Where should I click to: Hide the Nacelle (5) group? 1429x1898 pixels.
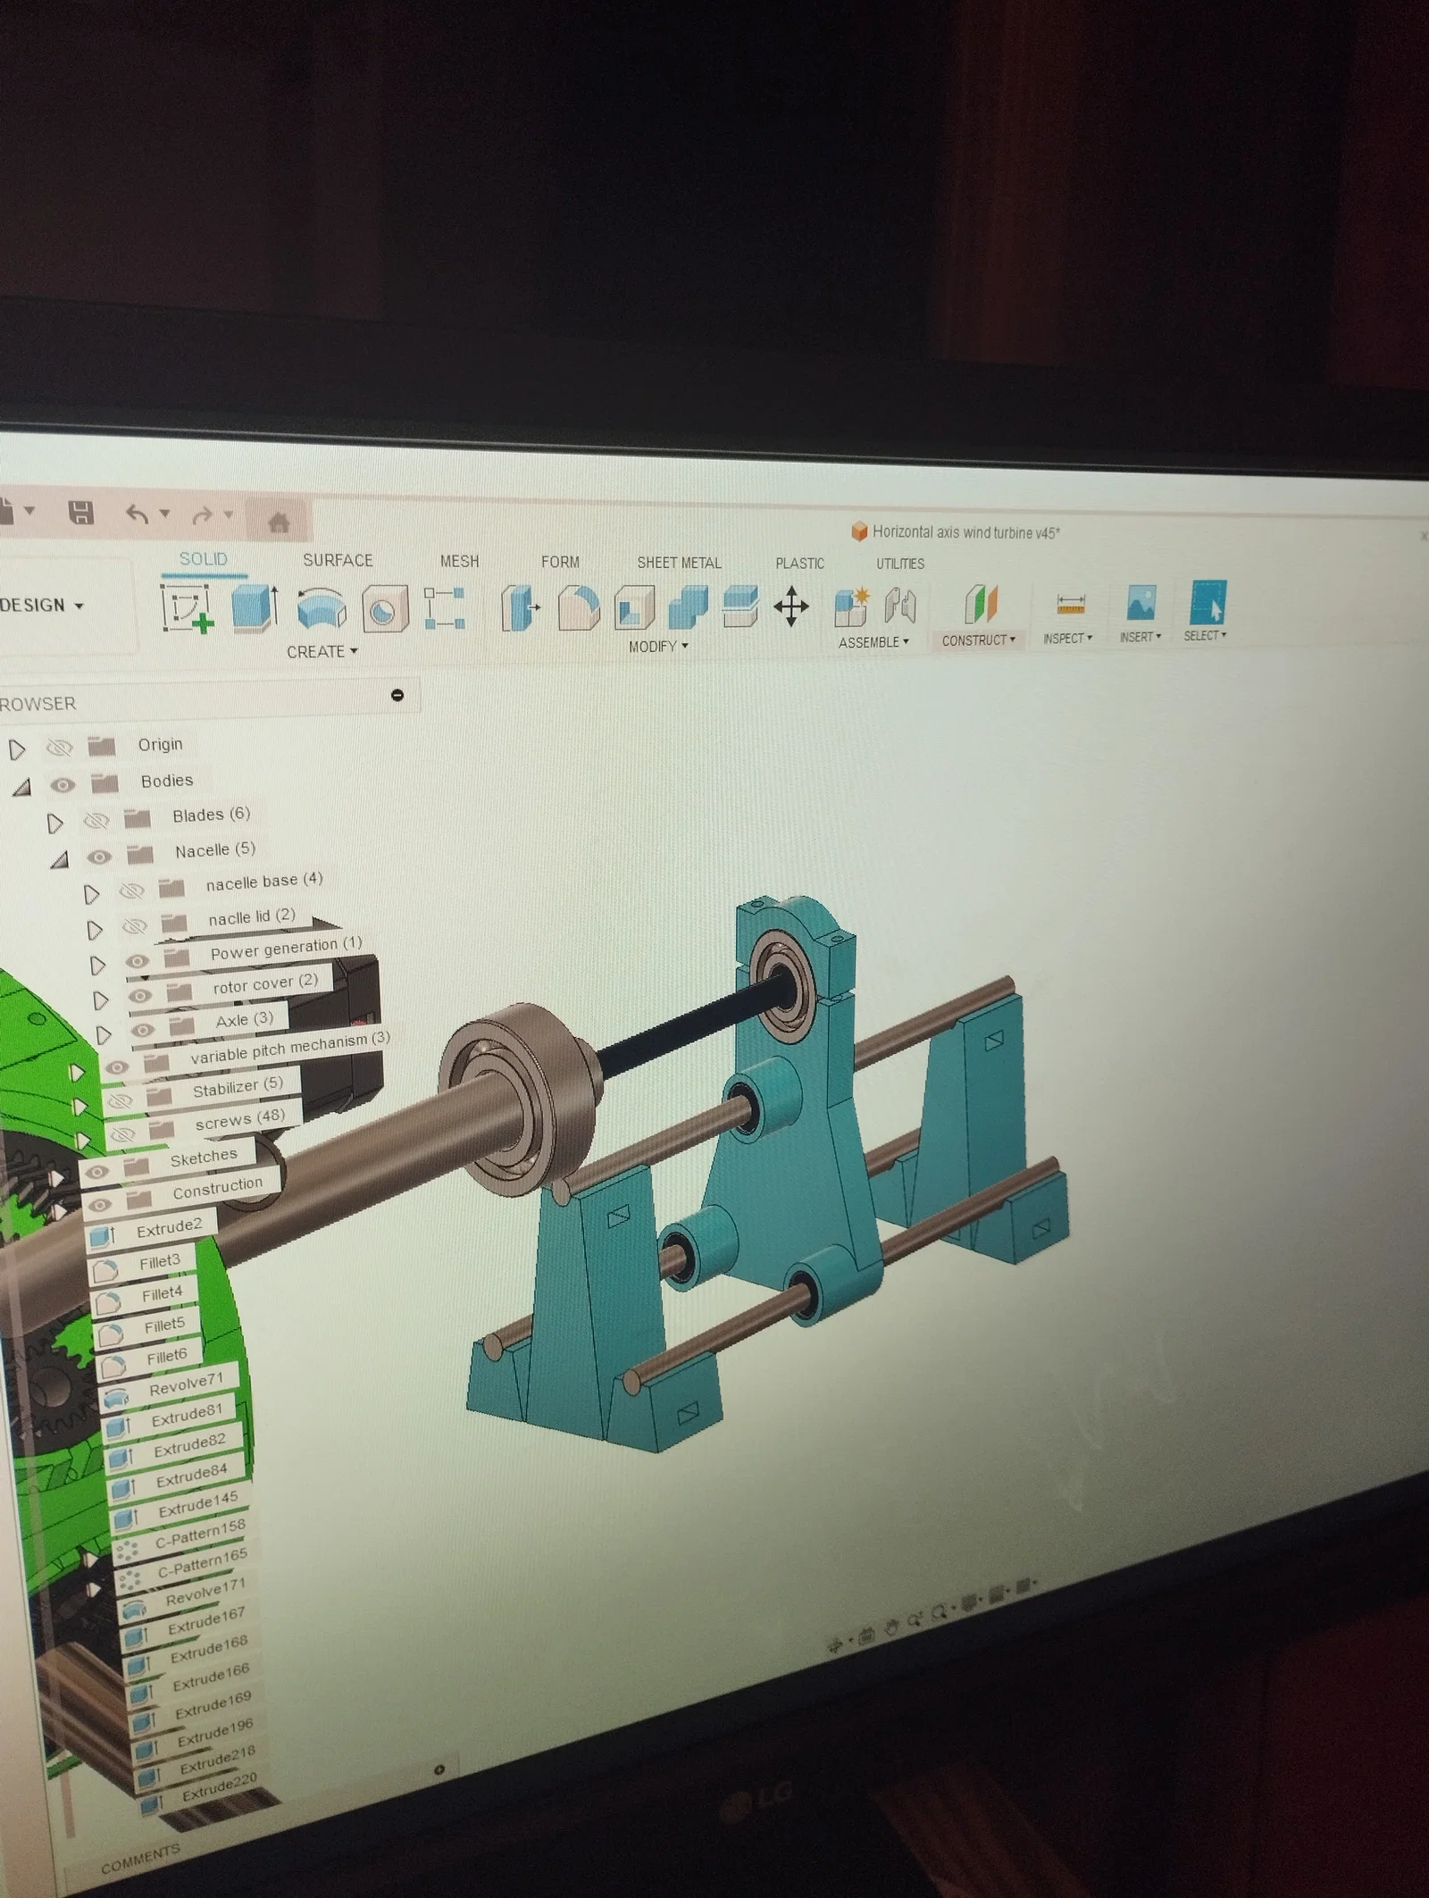(x=99, y=857)
